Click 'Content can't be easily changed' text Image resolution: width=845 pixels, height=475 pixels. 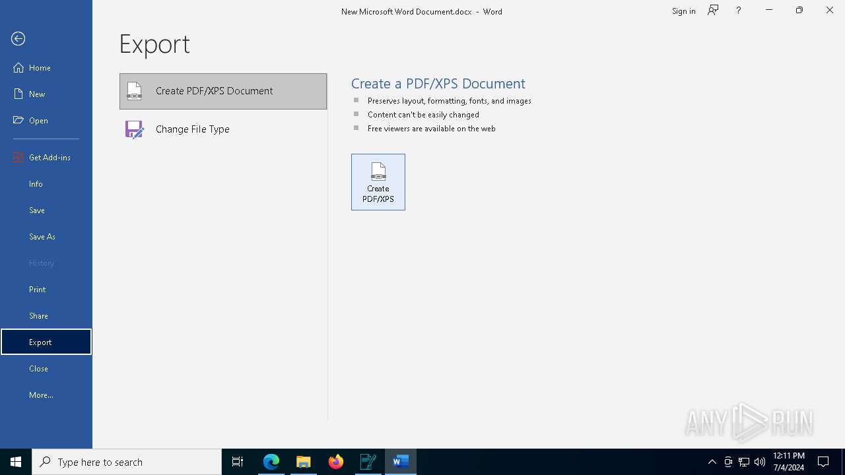tap(423, 115)
